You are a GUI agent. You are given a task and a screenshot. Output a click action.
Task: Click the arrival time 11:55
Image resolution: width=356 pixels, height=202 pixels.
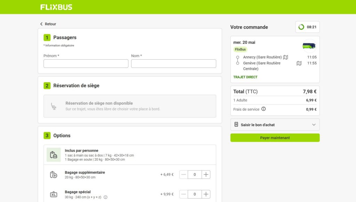pos(312,63)
